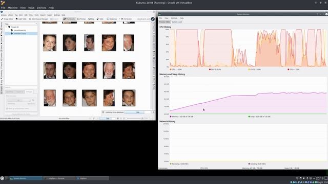Select white-haired bearded man thumbnail in middle row
This screenshot has width=328, height=184.
click(x=109, y=71)
